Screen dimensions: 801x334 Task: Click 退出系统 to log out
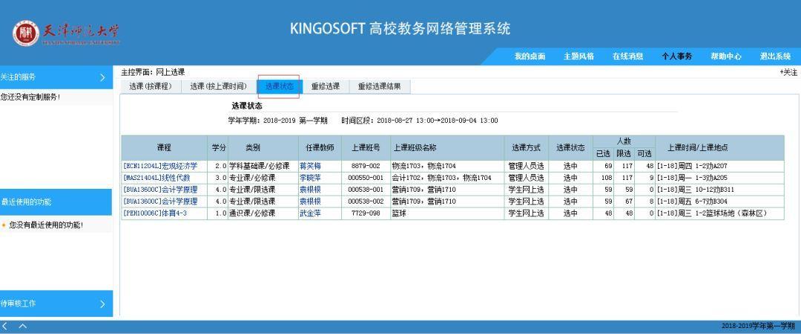coord(775,56)
